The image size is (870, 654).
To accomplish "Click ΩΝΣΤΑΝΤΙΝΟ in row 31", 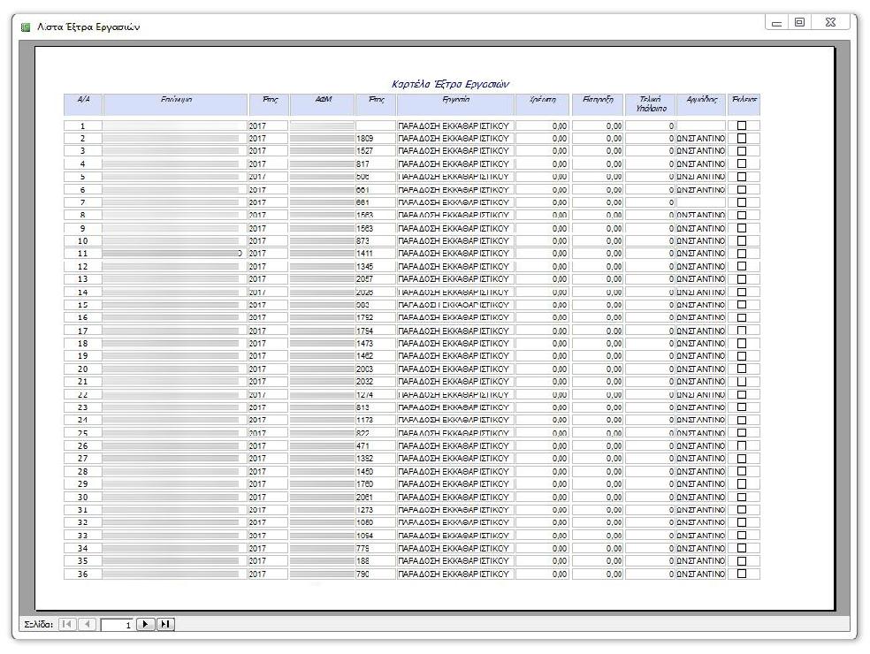I will tap(701, 510).
